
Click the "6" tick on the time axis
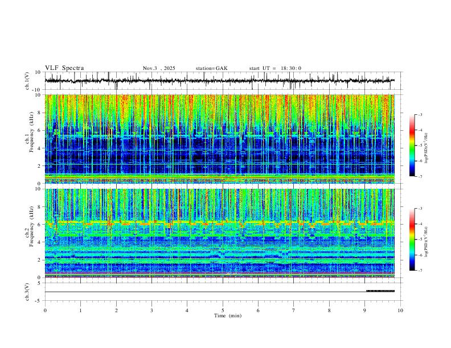click(x=258, y=310)
